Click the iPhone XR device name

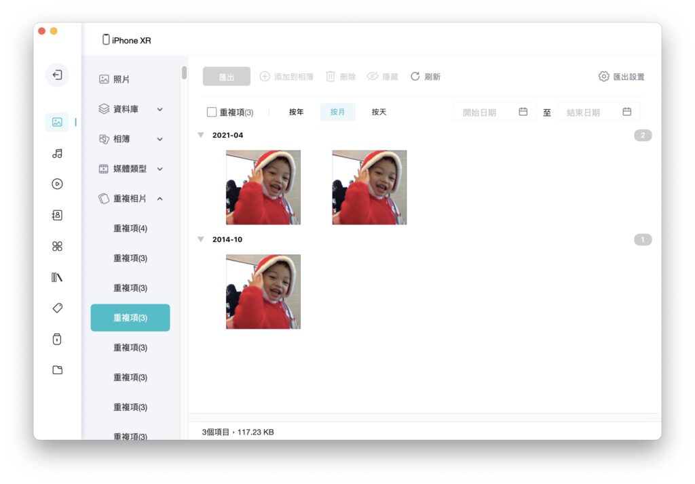(x=131, y=40)
